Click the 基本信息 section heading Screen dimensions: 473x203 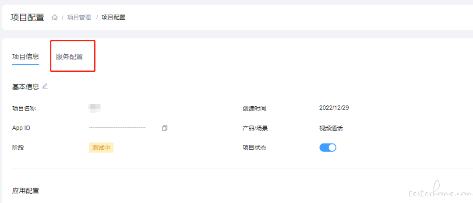click(x=26, y=87)
